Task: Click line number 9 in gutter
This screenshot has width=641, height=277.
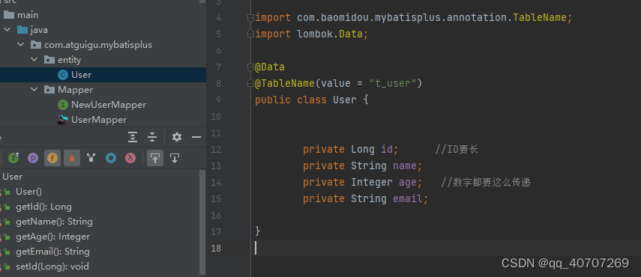Action: tap(218, 100)
